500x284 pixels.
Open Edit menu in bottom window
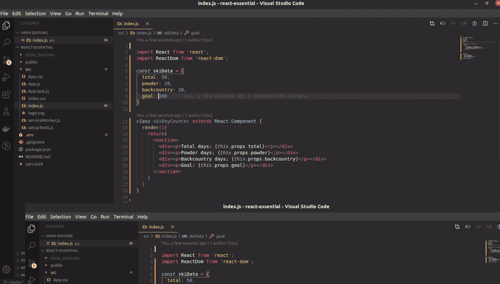pyautogui.click(x=42, y=216)
